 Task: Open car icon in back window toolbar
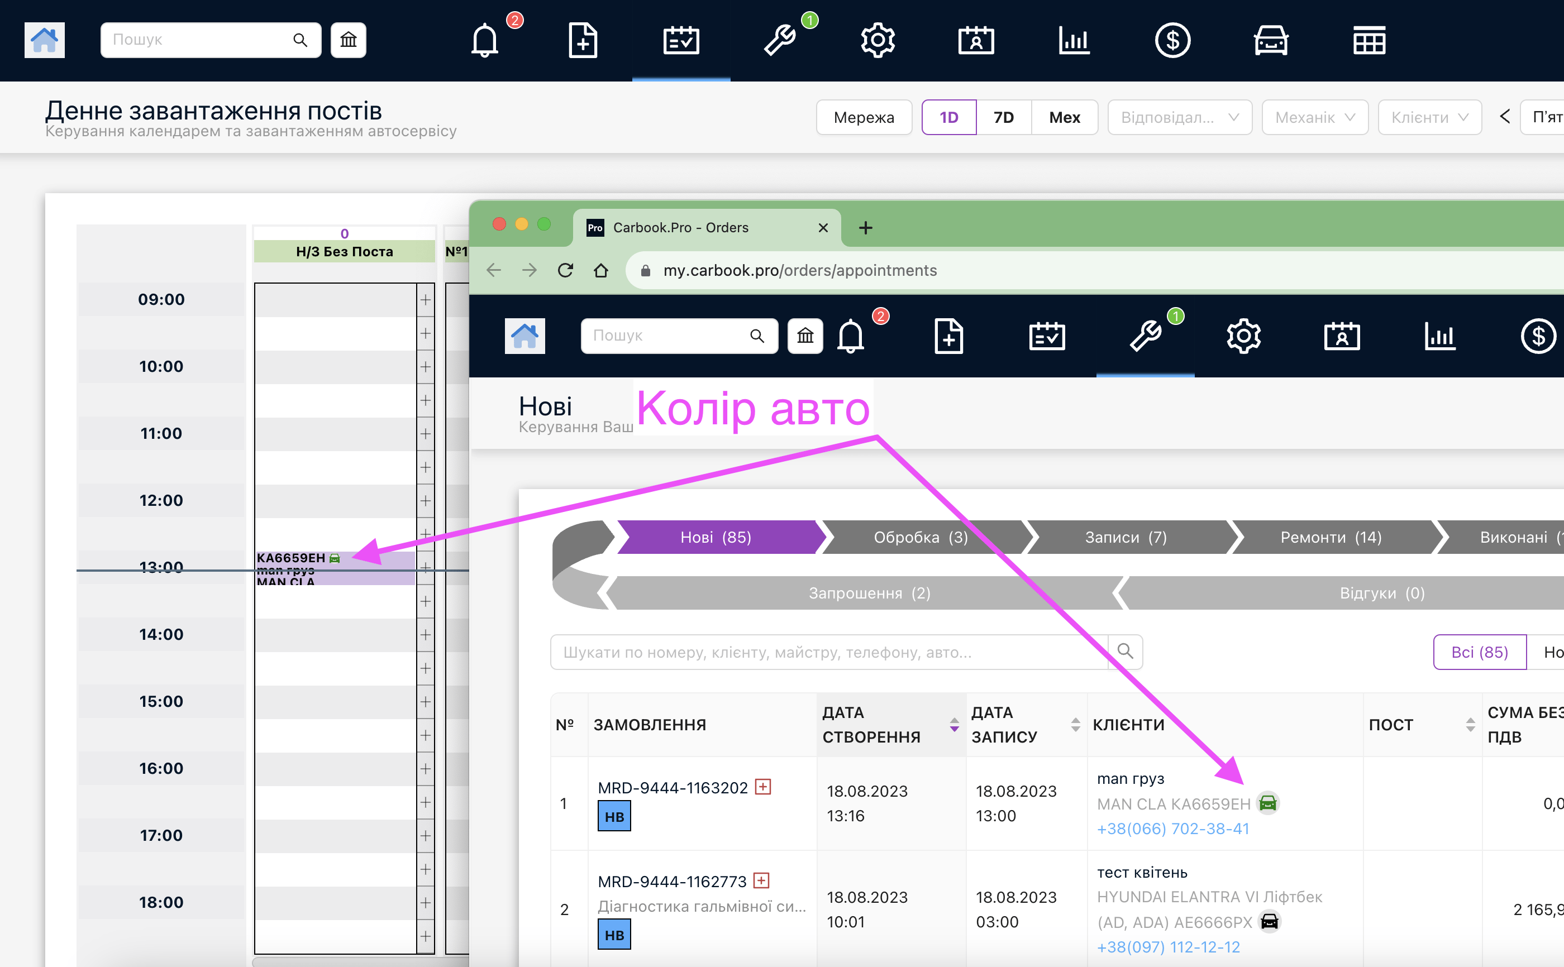pos(1270,40)
